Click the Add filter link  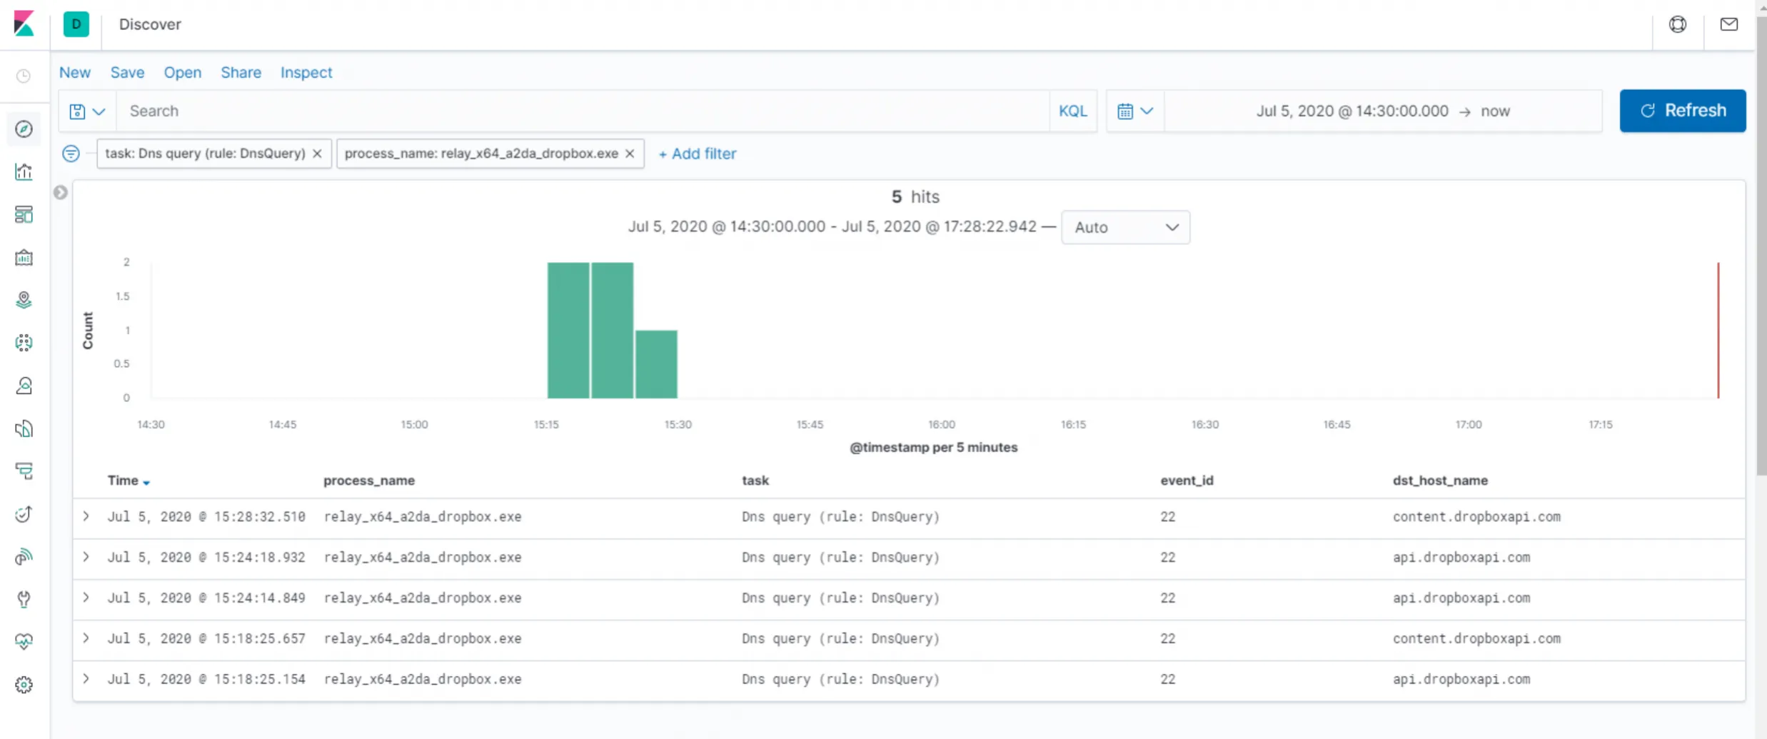698,154
